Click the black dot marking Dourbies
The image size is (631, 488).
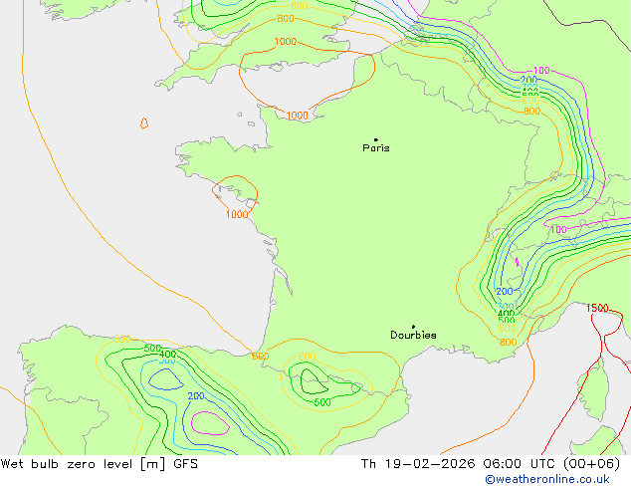point(413,327)
